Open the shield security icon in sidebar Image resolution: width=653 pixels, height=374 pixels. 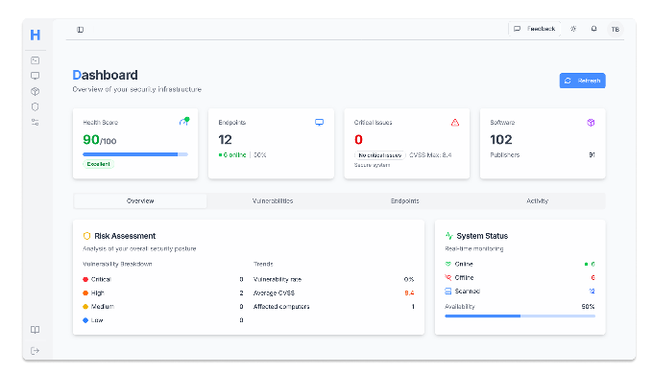click(35, 106)
